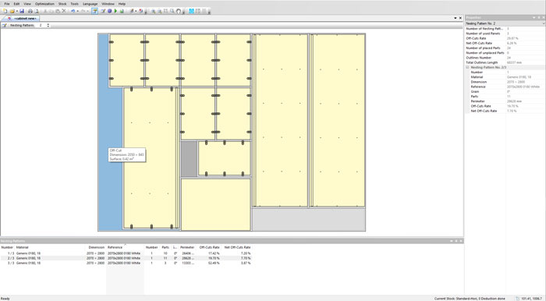The width and height of the screenshot is (546, 301).
Task: Open the Tools menu
Action: tap(75, 4)
